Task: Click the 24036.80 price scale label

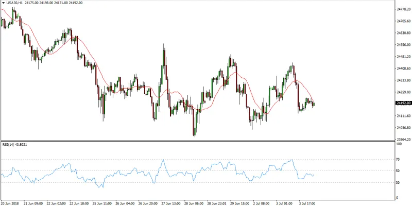Action: tap(404, 128)
